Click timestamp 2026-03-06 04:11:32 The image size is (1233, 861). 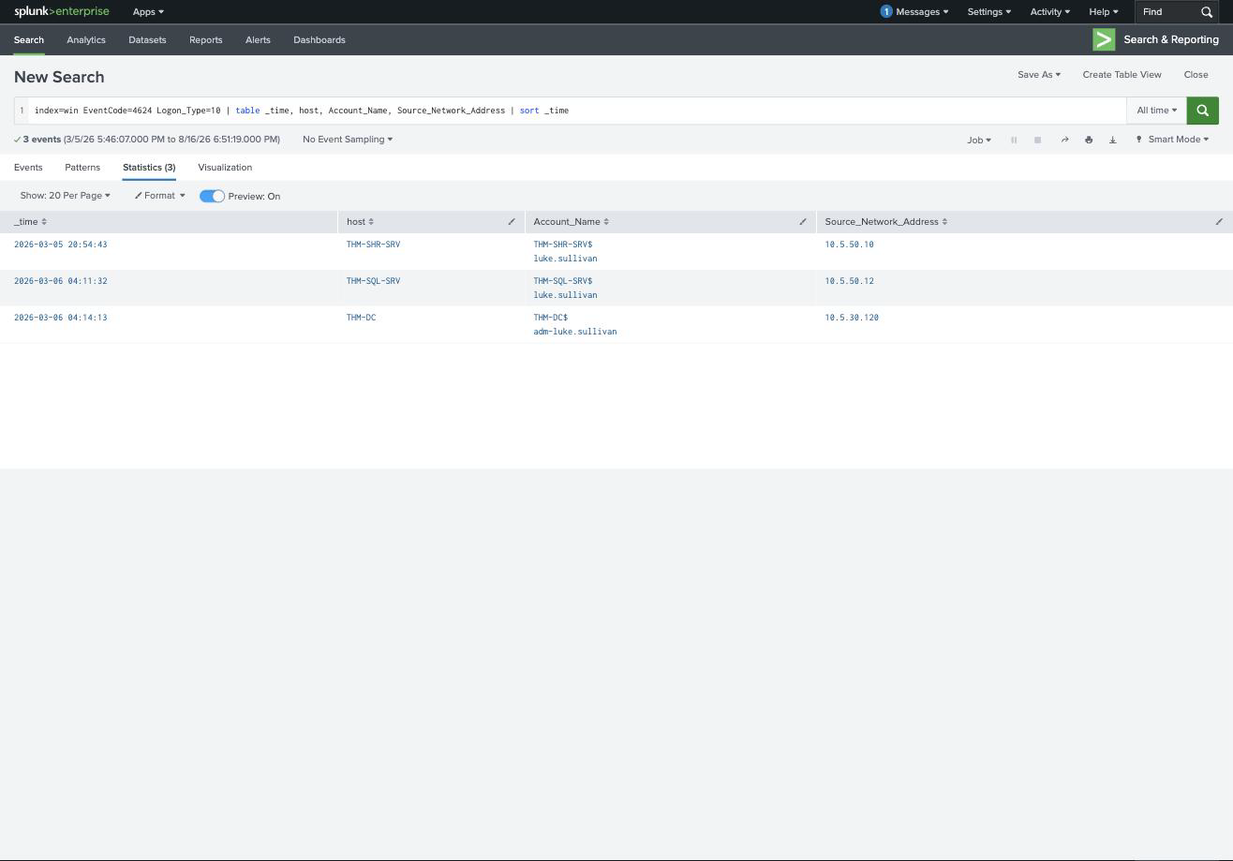(x=61, y=281)
